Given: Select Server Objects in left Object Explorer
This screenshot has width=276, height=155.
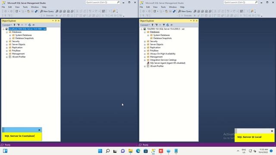Looking at the screenshot, I should 19,44.
